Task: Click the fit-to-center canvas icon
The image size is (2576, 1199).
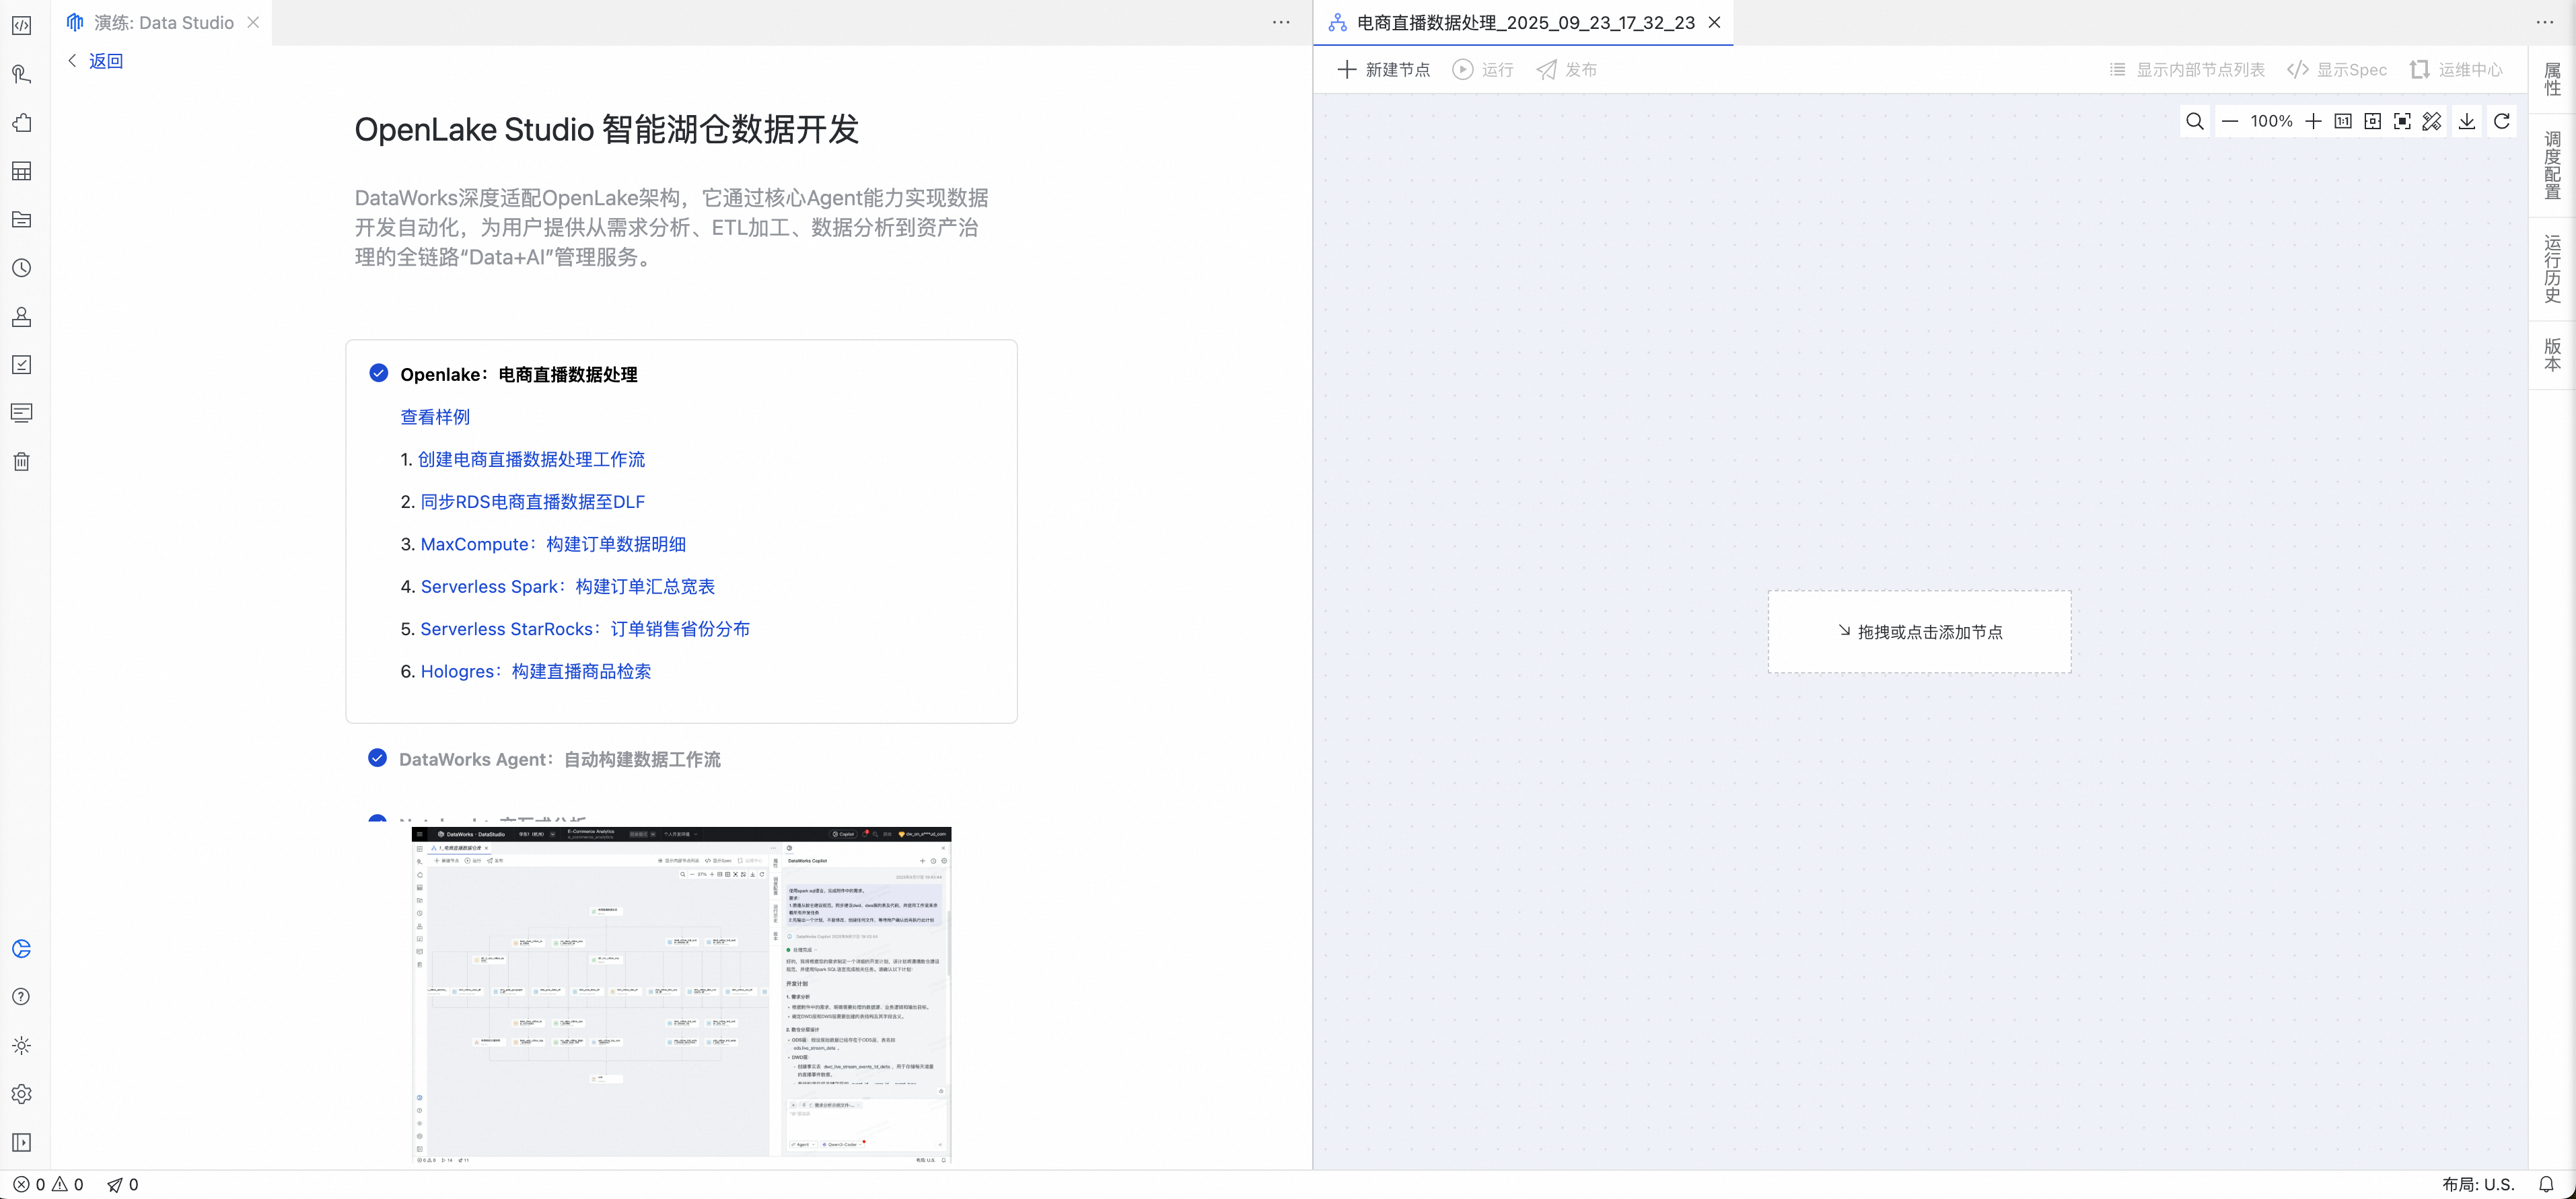Action: [2373, 122]
